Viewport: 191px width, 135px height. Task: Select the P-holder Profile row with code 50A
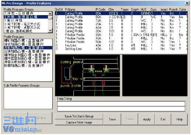[121, 42]
